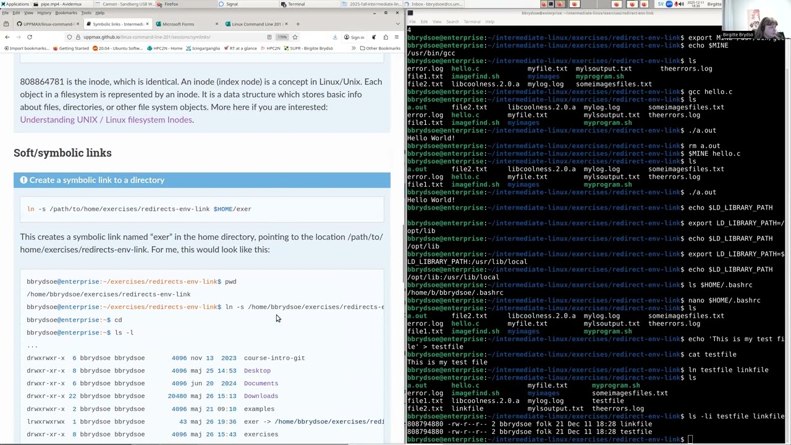Open Firefox Tools menu
This screenshot has height=445, width=791.
coord(87,13)
